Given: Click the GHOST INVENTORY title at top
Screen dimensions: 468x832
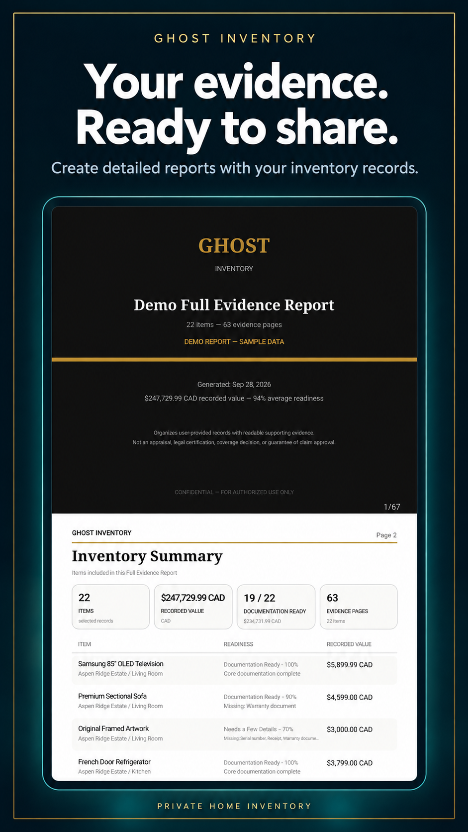Looking at the screenshot, I should [235, 38].
